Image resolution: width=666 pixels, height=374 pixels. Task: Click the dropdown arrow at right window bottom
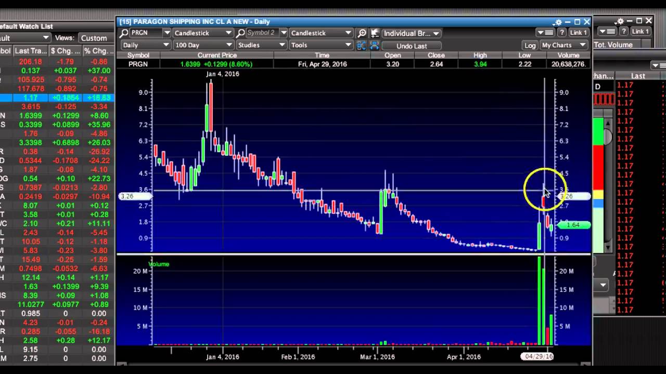pos(603,285)
